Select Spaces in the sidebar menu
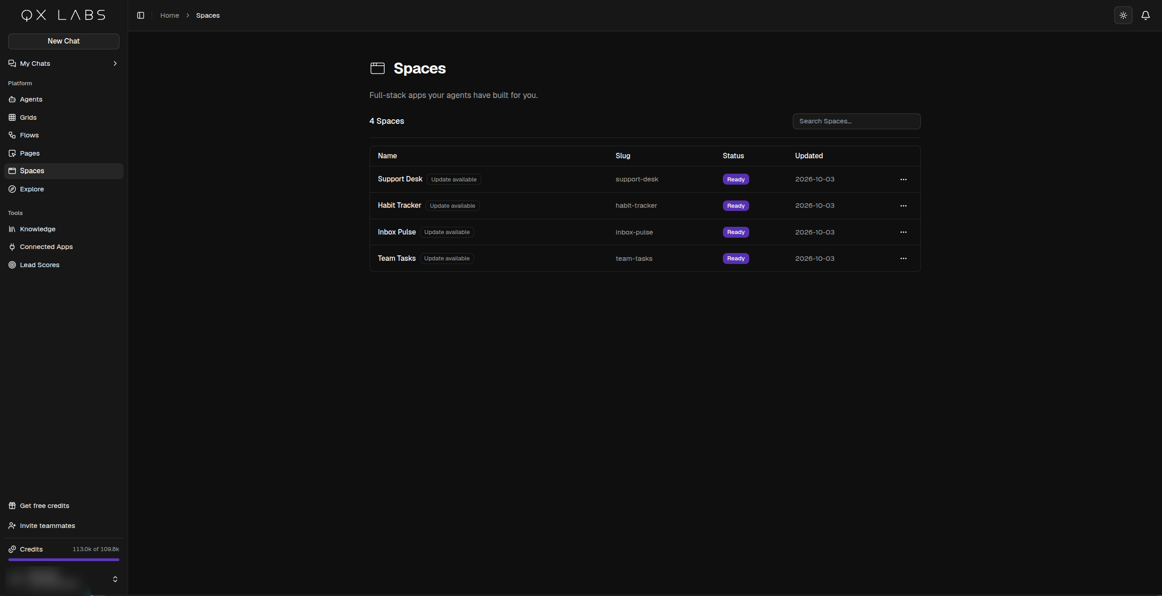 (x=64, y=171)
